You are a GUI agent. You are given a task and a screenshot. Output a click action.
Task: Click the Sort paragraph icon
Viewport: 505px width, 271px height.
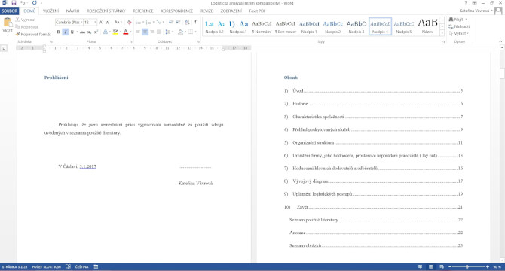tap(188, 22)
